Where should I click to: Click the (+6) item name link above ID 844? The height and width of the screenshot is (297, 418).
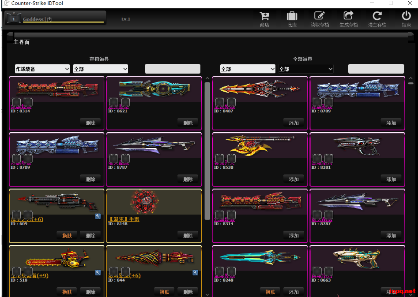[x=124, y=275]
